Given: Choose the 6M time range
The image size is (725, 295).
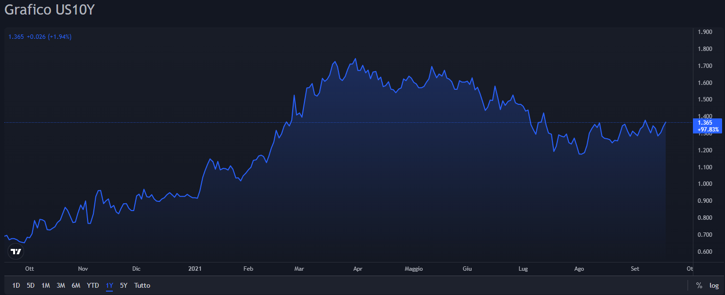Looking at the screenshot, I should pos(76,285).
